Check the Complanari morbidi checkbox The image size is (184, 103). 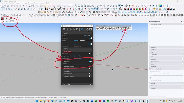coord(150,80)
